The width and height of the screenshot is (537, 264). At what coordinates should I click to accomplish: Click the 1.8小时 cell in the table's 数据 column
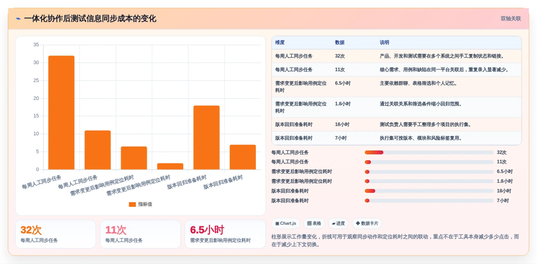coord(343,104)
